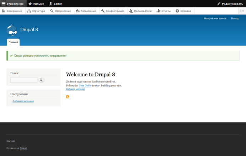246x156 pixels.
Task: Open the Расширения extensions menu
Action: [x=86, y=11]
